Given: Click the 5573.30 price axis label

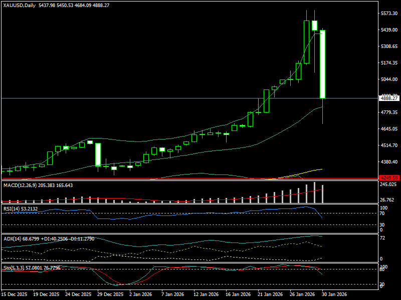Looking at the screenshot, I should 388,13.
